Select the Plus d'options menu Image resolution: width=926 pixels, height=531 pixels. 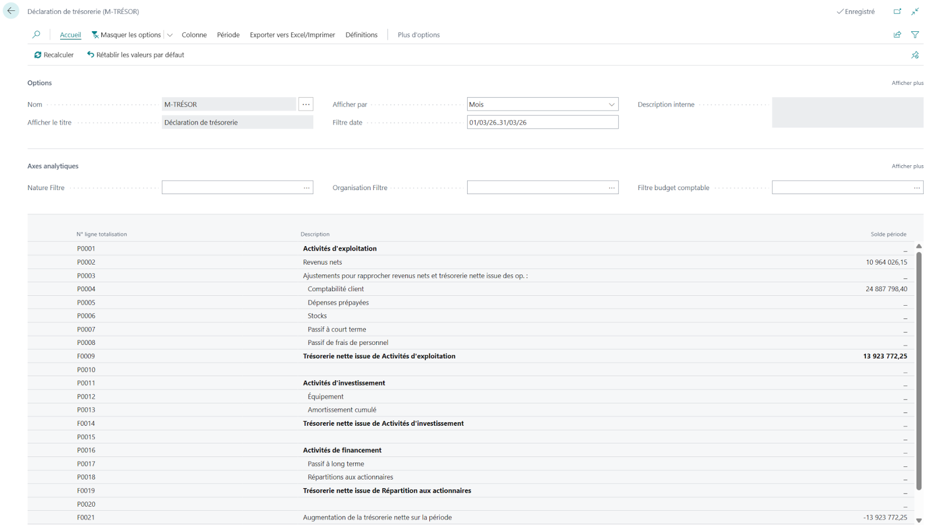tap(418, 35)
